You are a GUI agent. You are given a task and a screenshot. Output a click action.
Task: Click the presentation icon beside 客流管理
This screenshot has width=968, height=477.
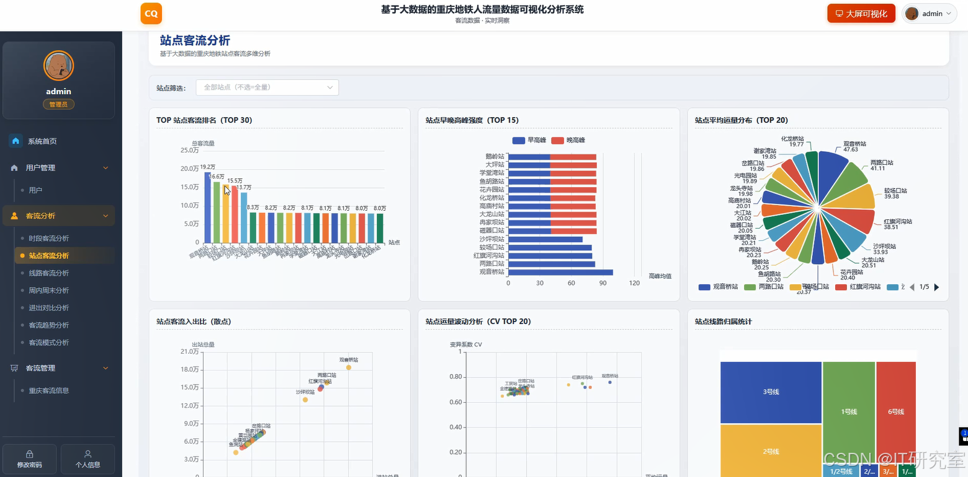pos(14,368)
